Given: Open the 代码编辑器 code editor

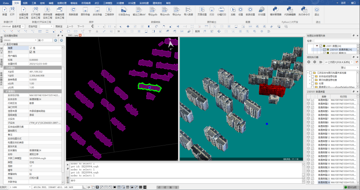Looking at the screenshot, I should click(290, 10).
